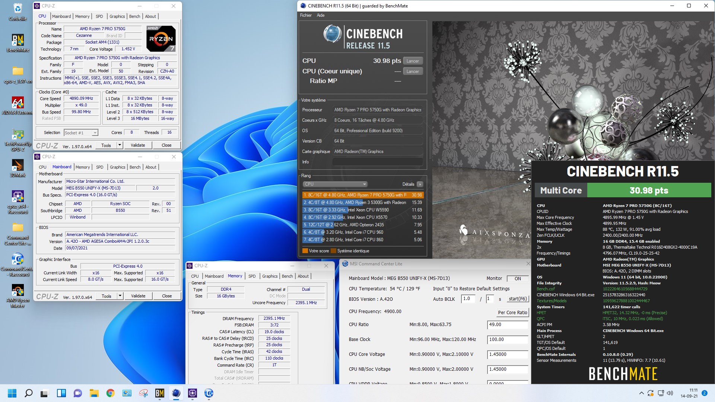
Task: Click the CPU Core Voltage field showing 1.45000
Action: tap(508, 354)
